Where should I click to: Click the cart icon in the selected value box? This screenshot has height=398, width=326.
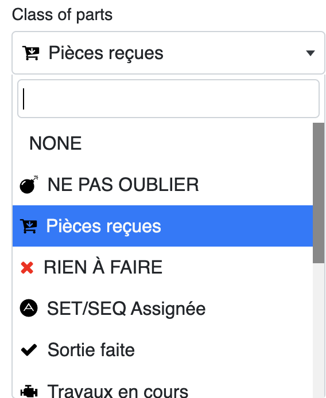point(31,53)
